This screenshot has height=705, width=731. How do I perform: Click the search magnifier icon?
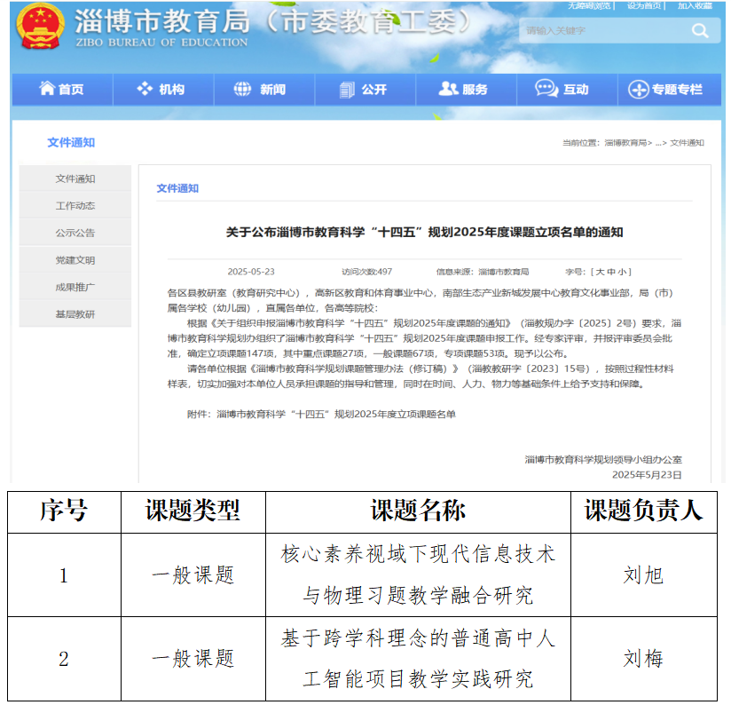[x=700, y=31]
